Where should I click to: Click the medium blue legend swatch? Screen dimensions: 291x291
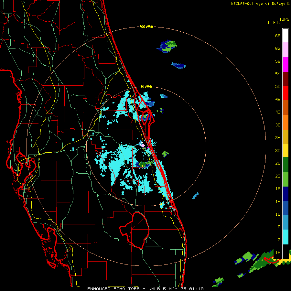click(286, 208)
